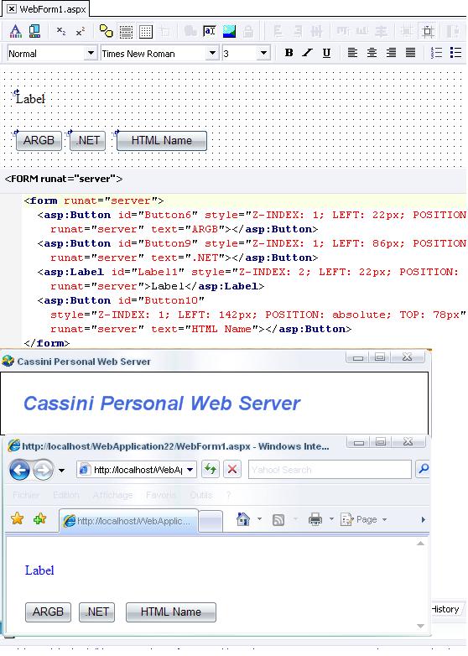Click the red X Stop icon

coord(232,470)
